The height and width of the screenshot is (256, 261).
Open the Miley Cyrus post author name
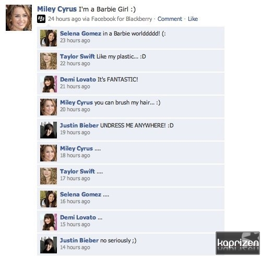point(57,9)
